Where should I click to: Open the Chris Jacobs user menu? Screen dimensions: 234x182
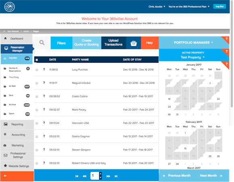tap(157, 6)
